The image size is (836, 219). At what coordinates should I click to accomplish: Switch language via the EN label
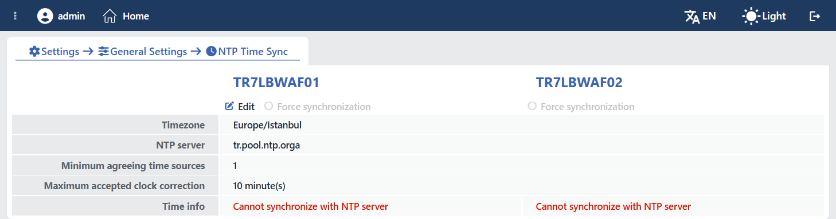pyautogui.click(x=709, y=16)
